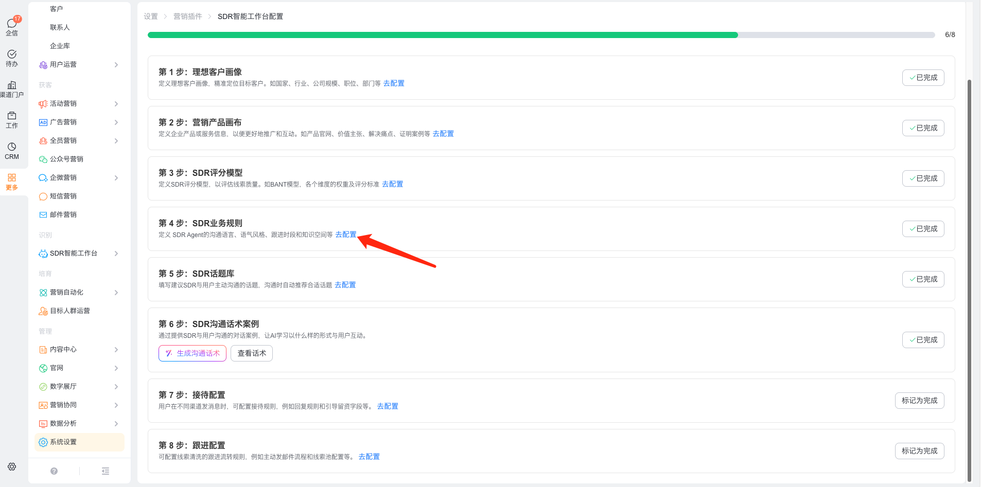Click the 营销插件 breadcrumb
The image size is (981, 487).
(187, 16)
